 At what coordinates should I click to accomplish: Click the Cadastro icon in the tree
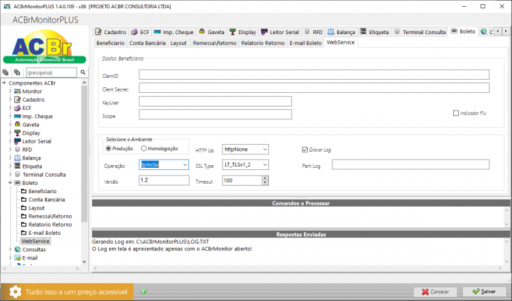pyautogui.click(x=17, y=100)
